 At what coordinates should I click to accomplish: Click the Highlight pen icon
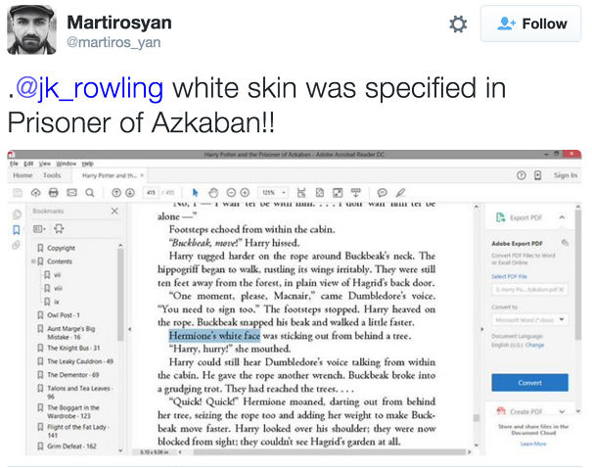click(400, 193)
